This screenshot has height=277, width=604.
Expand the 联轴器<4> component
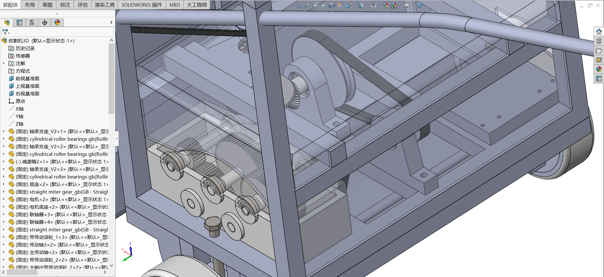(4, 222)
